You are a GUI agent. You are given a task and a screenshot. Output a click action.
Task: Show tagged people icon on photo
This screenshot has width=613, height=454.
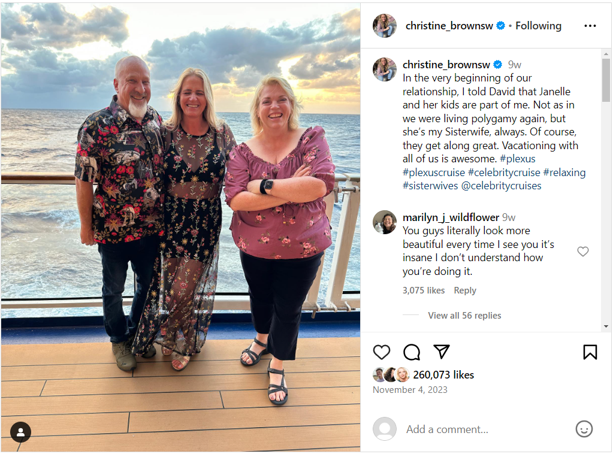pos(21,432)
